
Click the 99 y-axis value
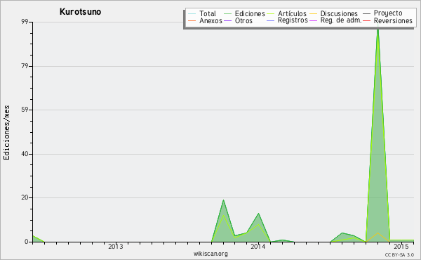[25, 22]
